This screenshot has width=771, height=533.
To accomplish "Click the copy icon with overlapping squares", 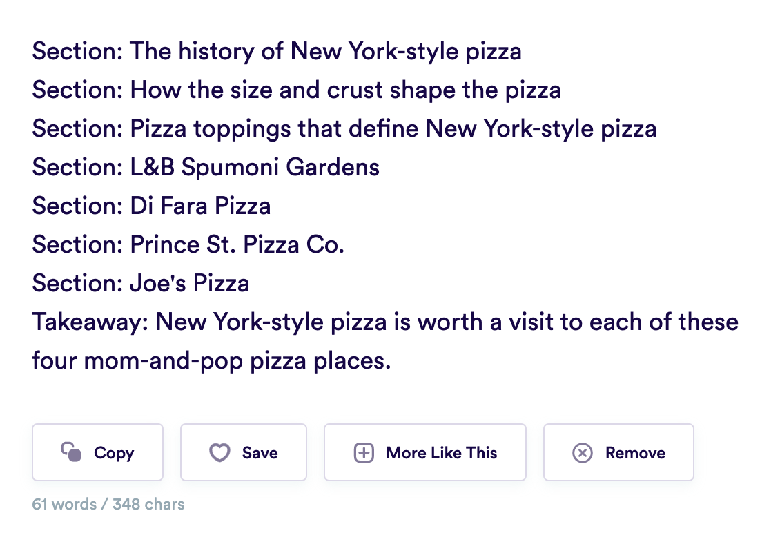I will [x=72, y=452].
